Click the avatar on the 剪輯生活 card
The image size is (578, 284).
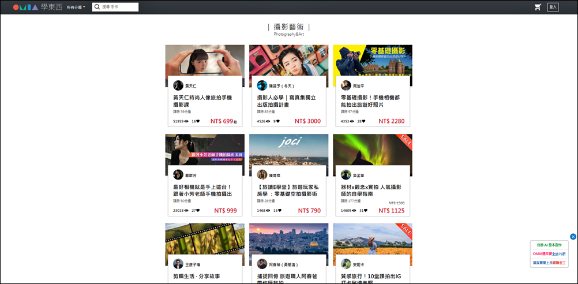178,264
